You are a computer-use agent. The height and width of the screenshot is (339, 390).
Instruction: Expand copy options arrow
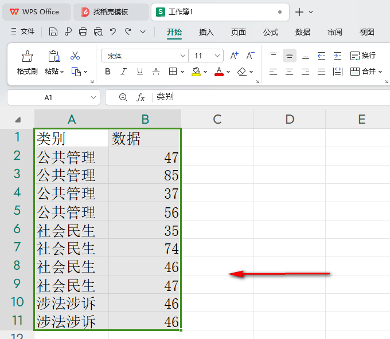coord(85,72)
